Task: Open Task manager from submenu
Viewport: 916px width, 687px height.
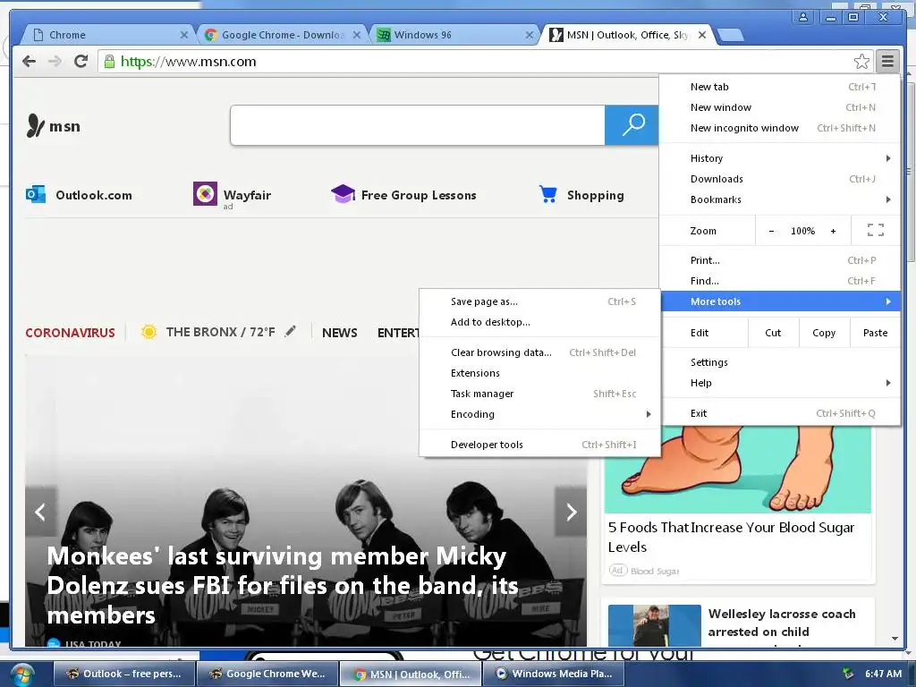Action: (x=540, y=394)
